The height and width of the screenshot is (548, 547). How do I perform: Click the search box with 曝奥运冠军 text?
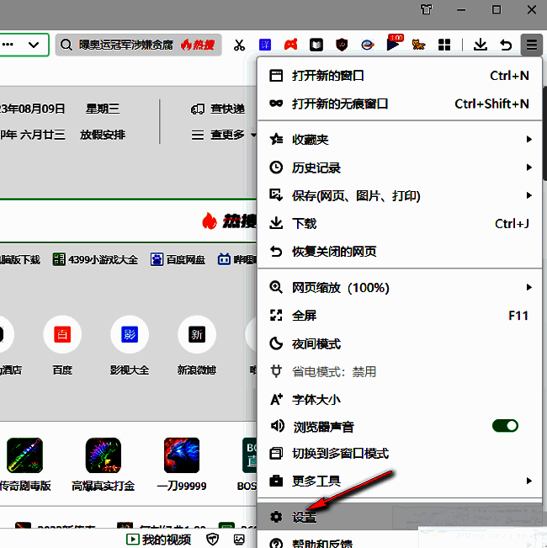click(x=138, y=45)
